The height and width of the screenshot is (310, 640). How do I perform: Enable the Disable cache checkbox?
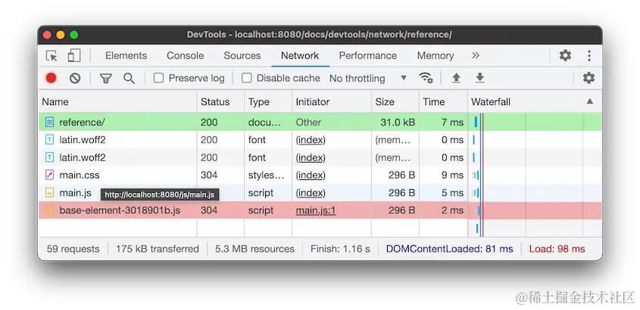(x=246, y=78)
